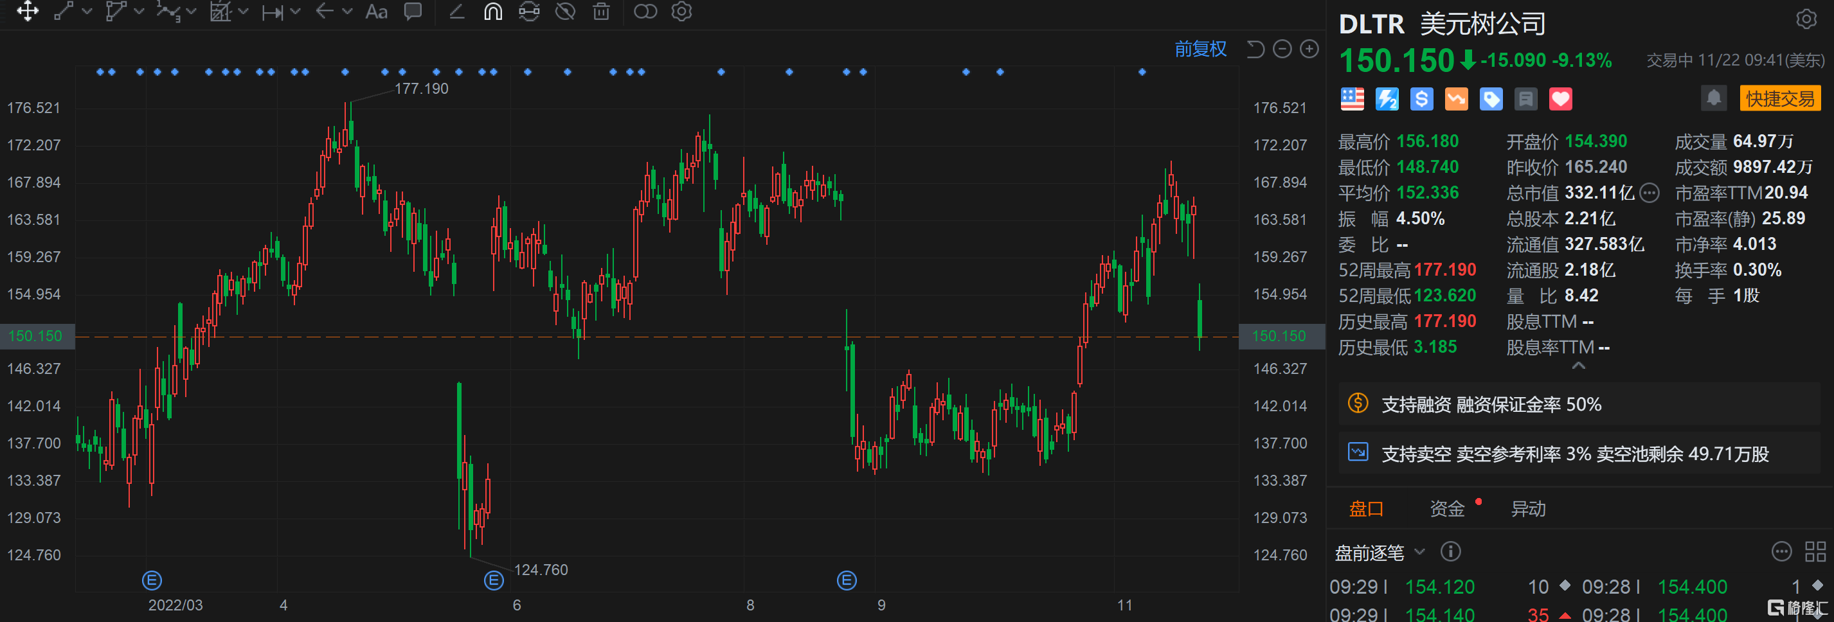The image size is (1834, 622).
Task: Click the late-May earnings E marker
Action: (x=494, y=581)
